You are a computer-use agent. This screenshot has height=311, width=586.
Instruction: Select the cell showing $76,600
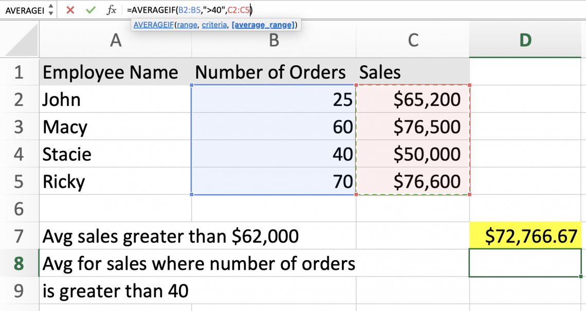pos(413,181)
